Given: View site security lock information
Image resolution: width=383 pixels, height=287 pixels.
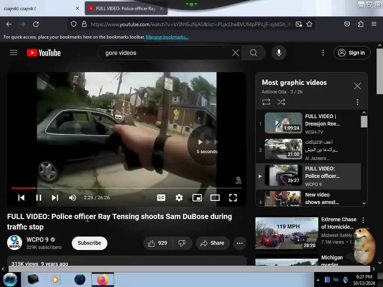Looking at the screenshot, I should coord(84,24).
